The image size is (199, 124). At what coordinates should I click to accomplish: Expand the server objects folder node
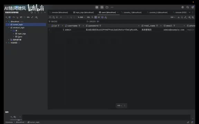9,40
